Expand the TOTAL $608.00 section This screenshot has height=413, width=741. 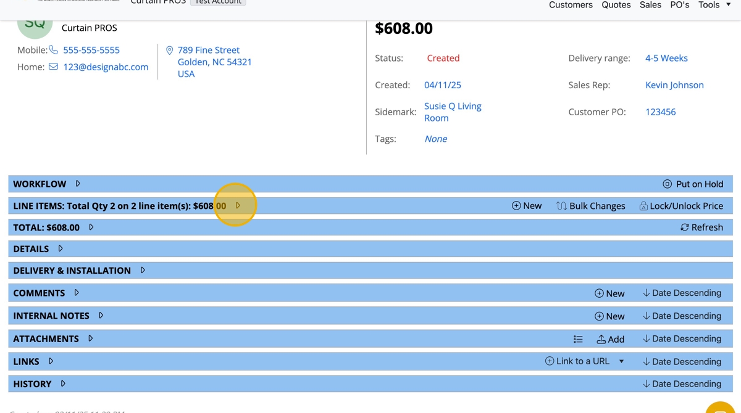(91, 227)
